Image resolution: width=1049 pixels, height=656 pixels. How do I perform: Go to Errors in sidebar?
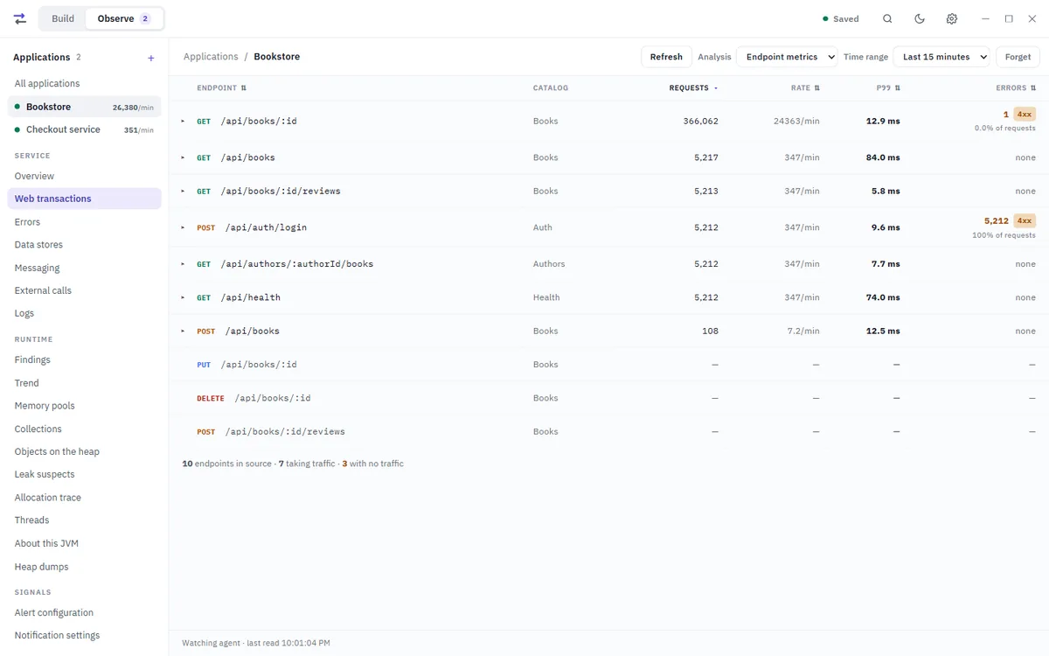[84, 222]
